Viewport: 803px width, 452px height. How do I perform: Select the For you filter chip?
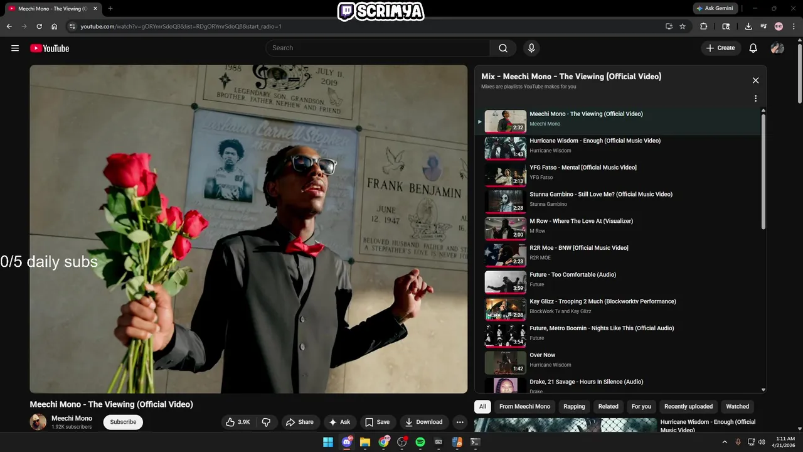pos(641,406)
